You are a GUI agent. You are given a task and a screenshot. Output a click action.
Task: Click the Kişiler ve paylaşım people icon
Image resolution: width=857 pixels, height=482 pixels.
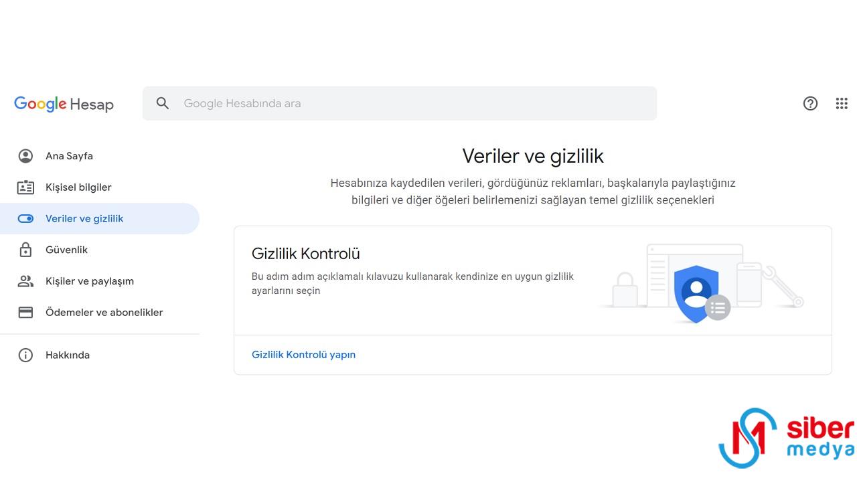[x=25, y=281]
